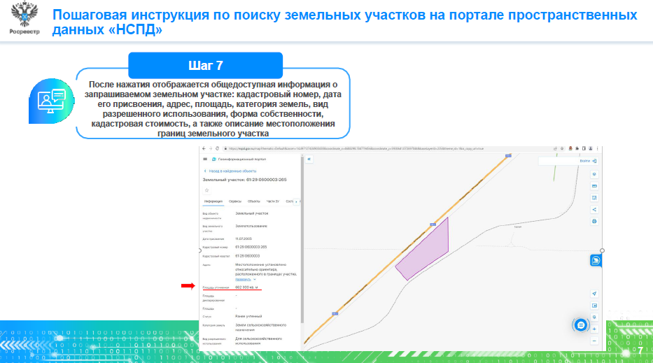Image resolution: width=653 pixels, height=363 pixels.
Task: Zoom in the map with the plus button
Action: pyautogui.click(x=594, y=329)
